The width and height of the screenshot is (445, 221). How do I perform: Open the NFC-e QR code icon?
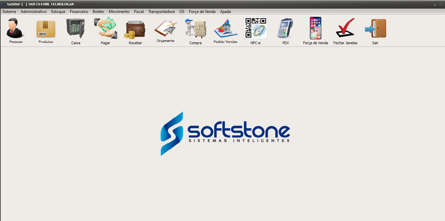coord(255,28)
